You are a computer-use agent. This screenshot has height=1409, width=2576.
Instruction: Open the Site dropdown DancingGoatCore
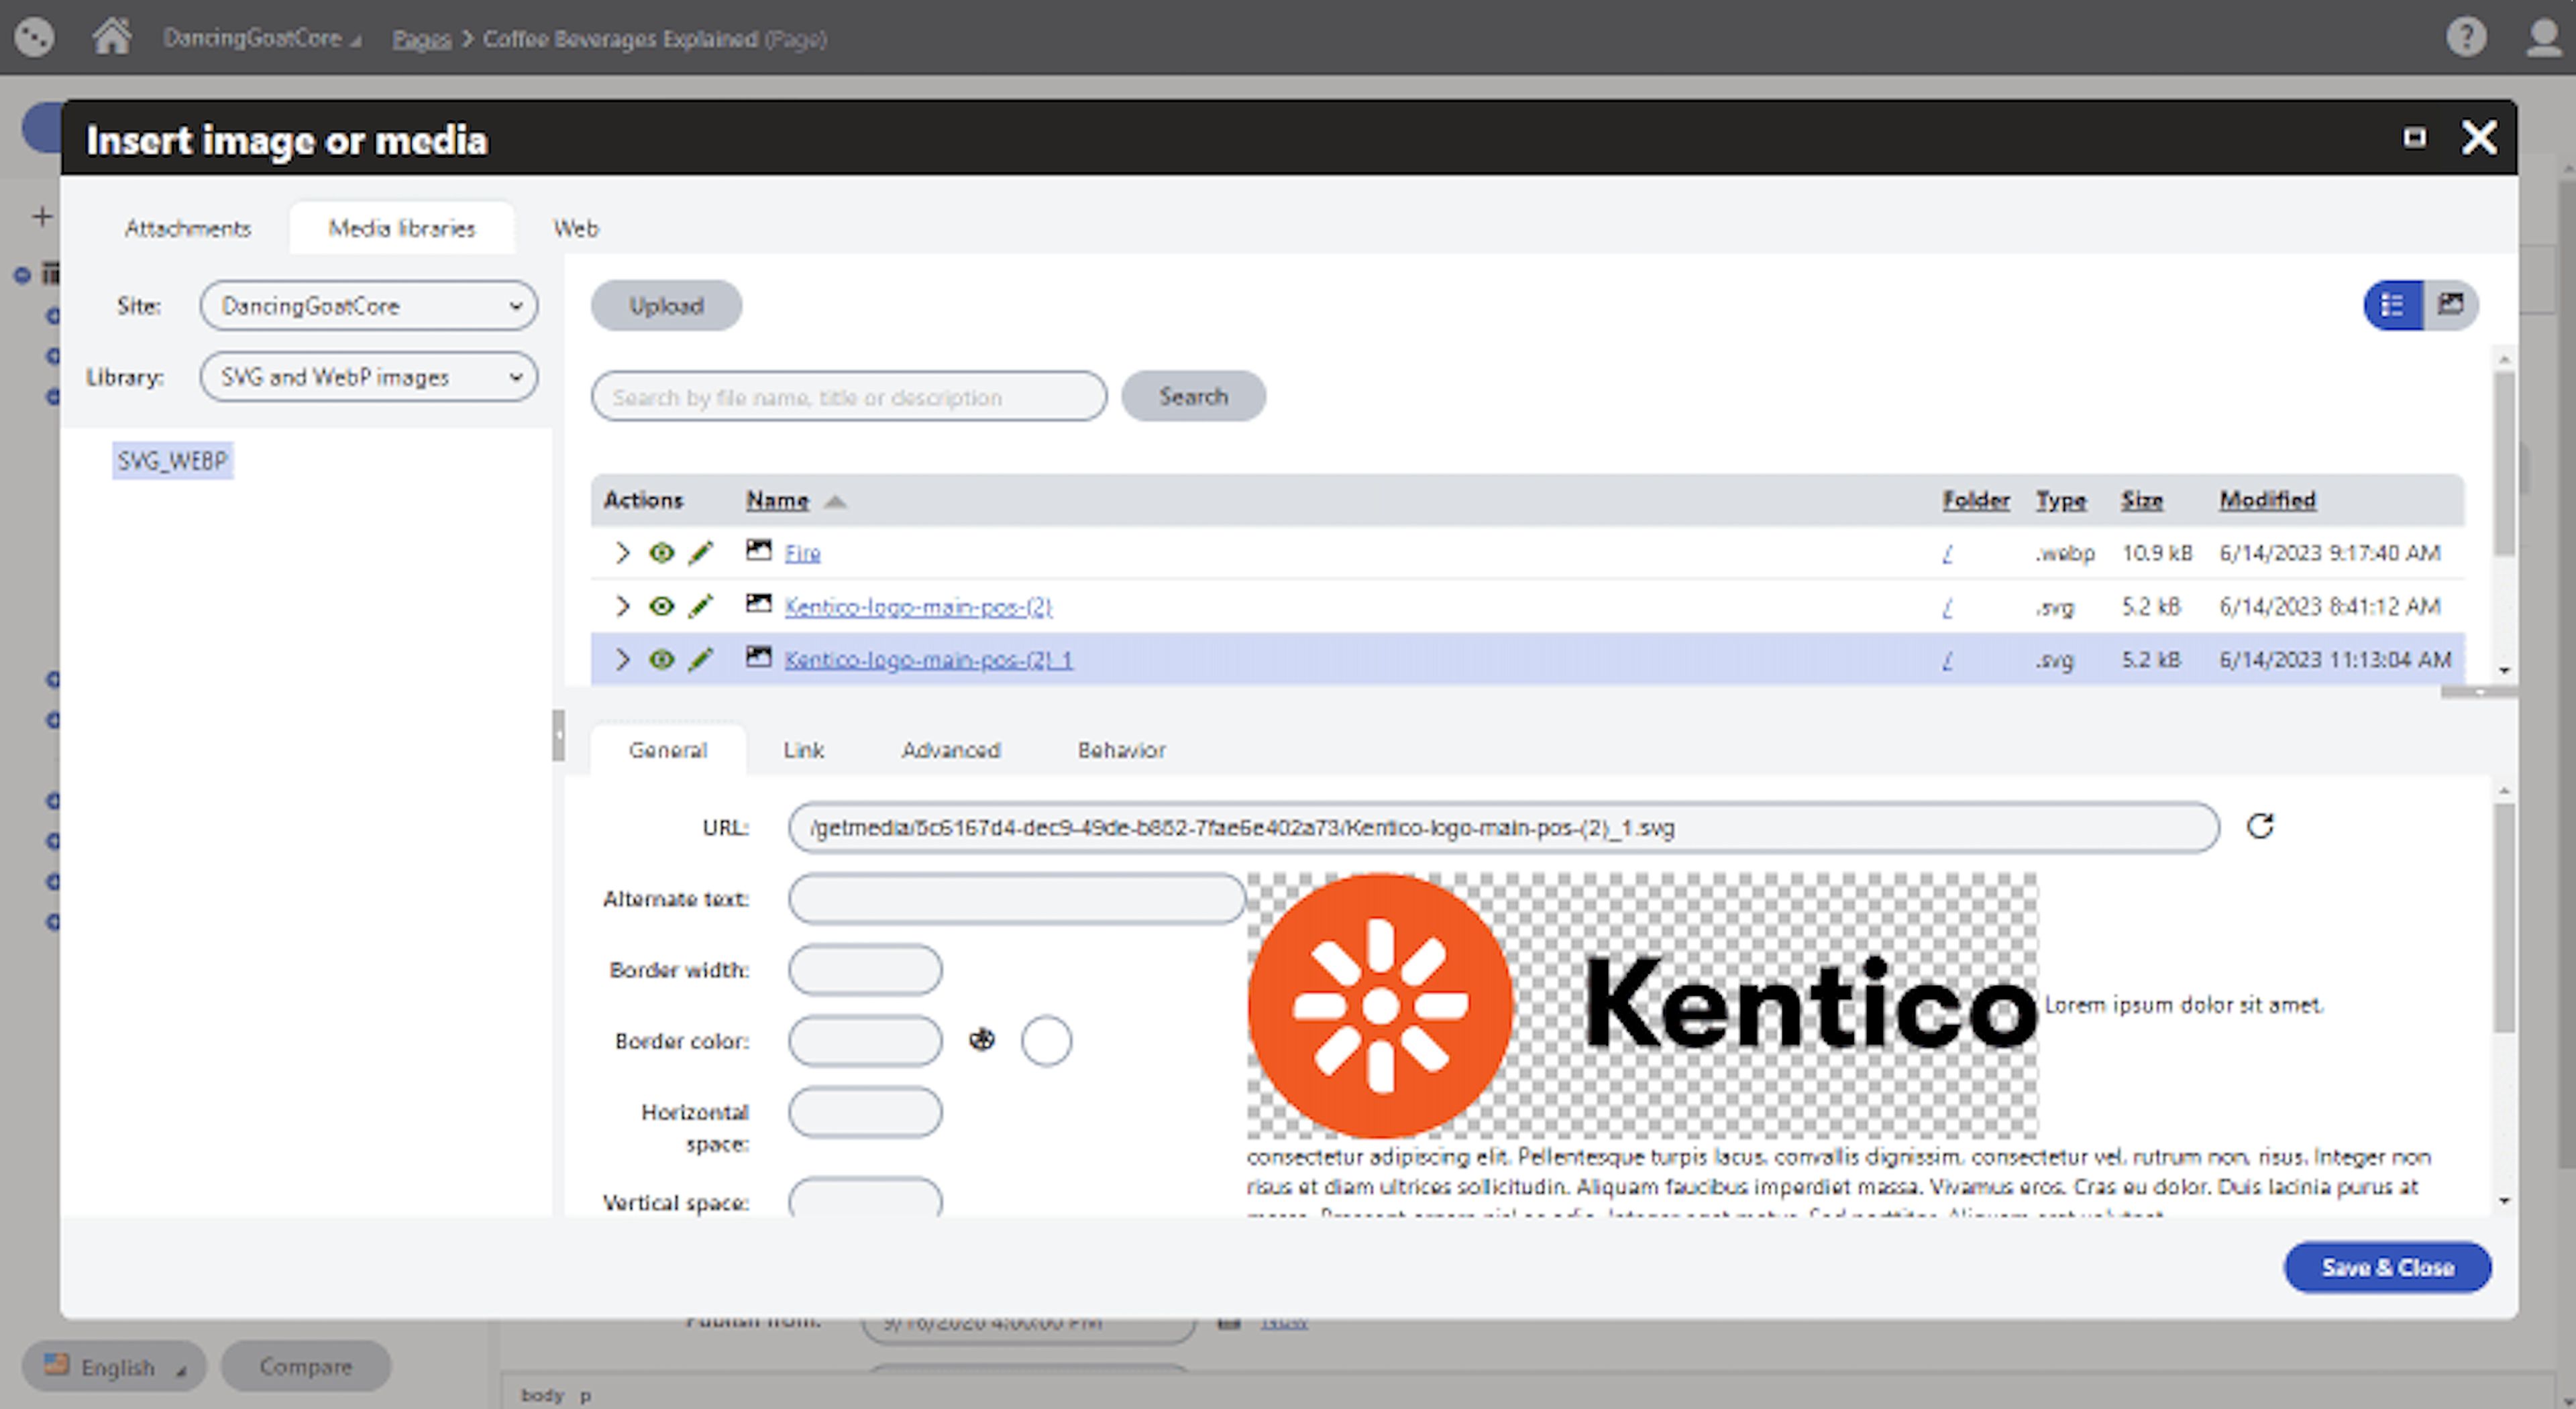tap(369, 305)
